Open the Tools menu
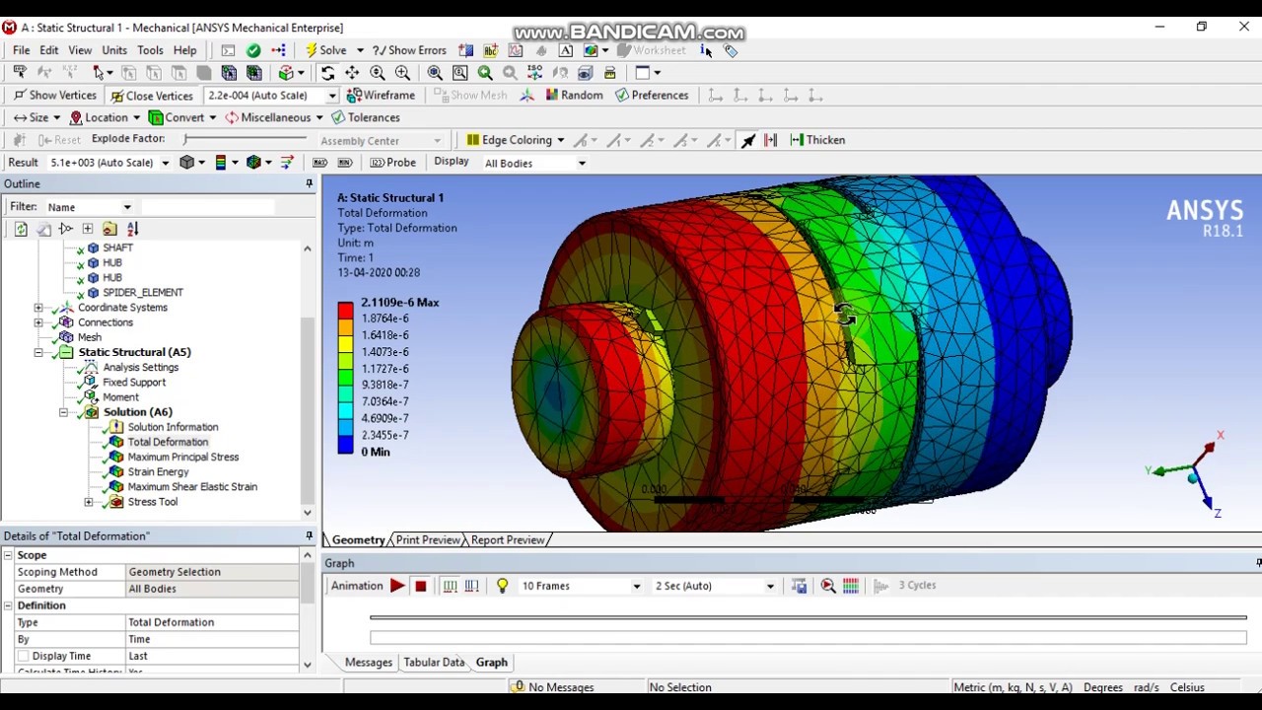The width and height of the screenshot is (1262, 710). point(150,50)
